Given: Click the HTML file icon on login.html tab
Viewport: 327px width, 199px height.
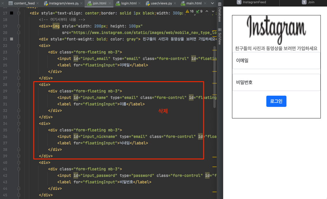Looking at the screenshot, I should (x=118, y=3).
